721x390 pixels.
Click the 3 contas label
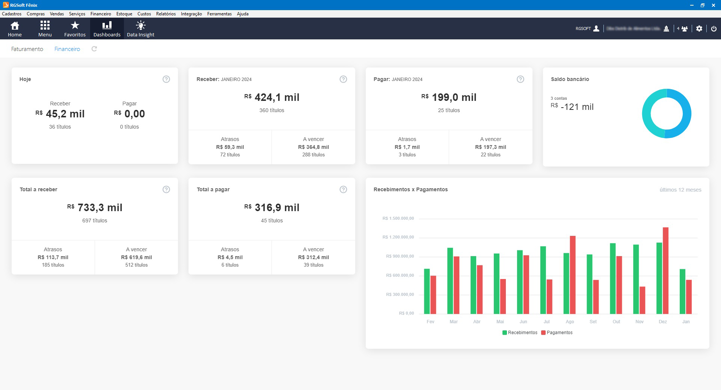point(559,98)
